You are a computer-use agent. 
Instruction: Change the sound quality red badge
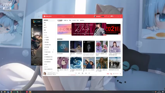[x=108, y=74]
